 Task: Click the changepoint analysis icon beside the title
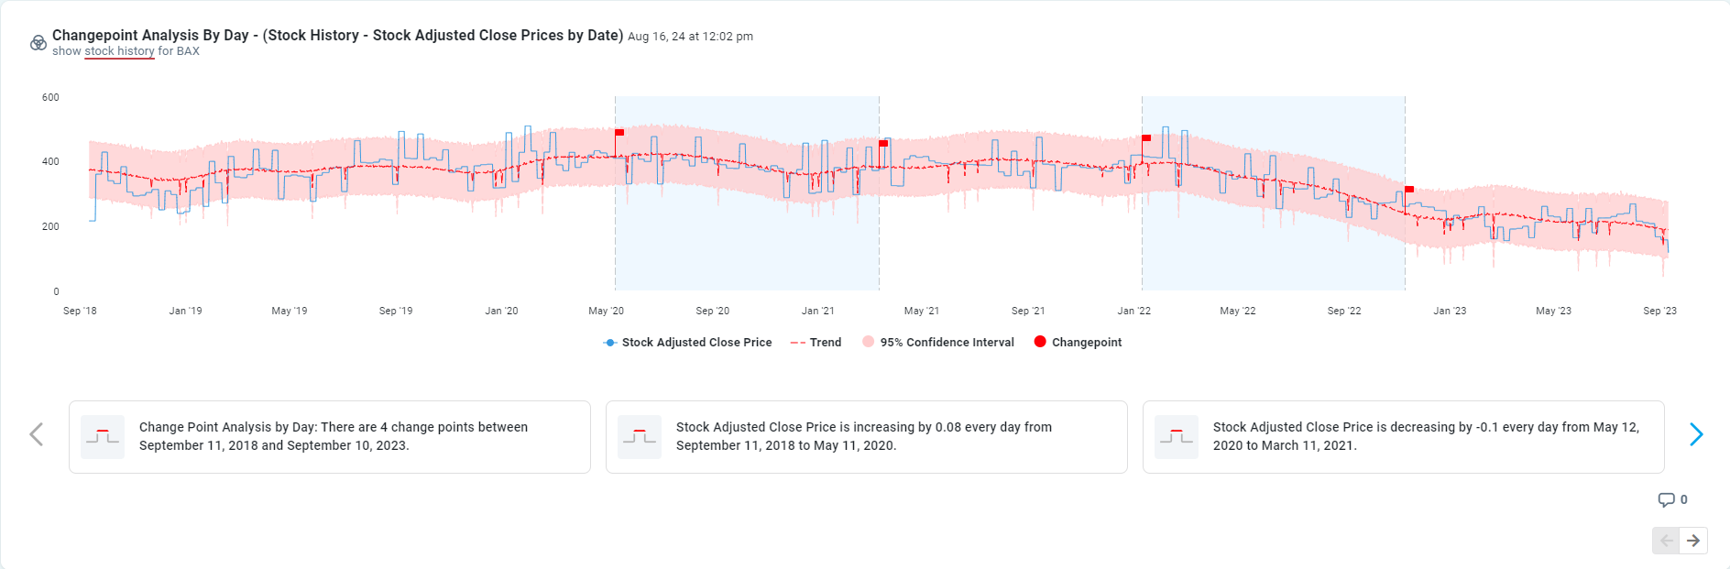[x=38, y=43]
